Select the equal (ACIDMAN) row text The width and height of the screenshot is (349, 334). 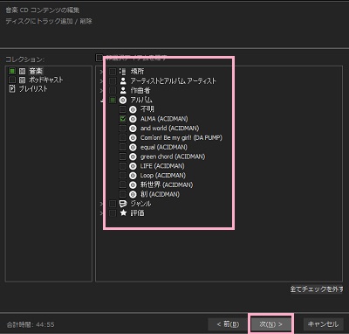tap(164, 147)
